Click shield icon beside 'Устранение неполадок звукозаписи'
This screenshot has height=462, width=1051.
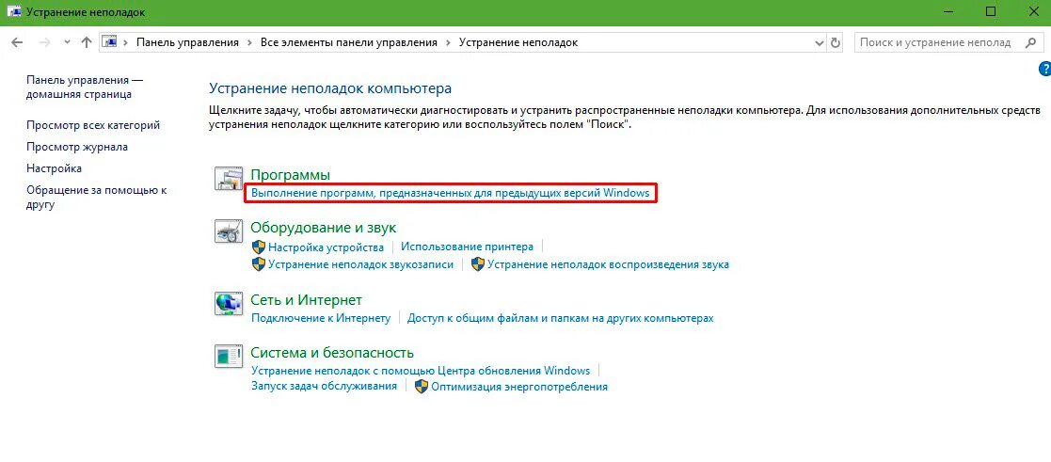(259, 264)
